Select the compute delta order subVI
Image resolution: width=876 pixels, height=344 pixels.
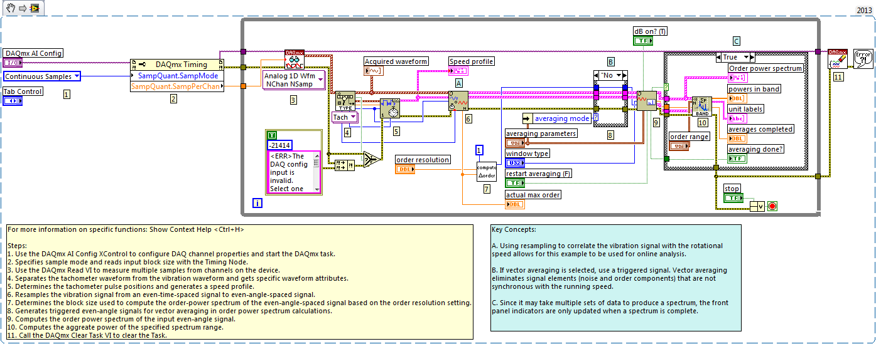(487, 170)
